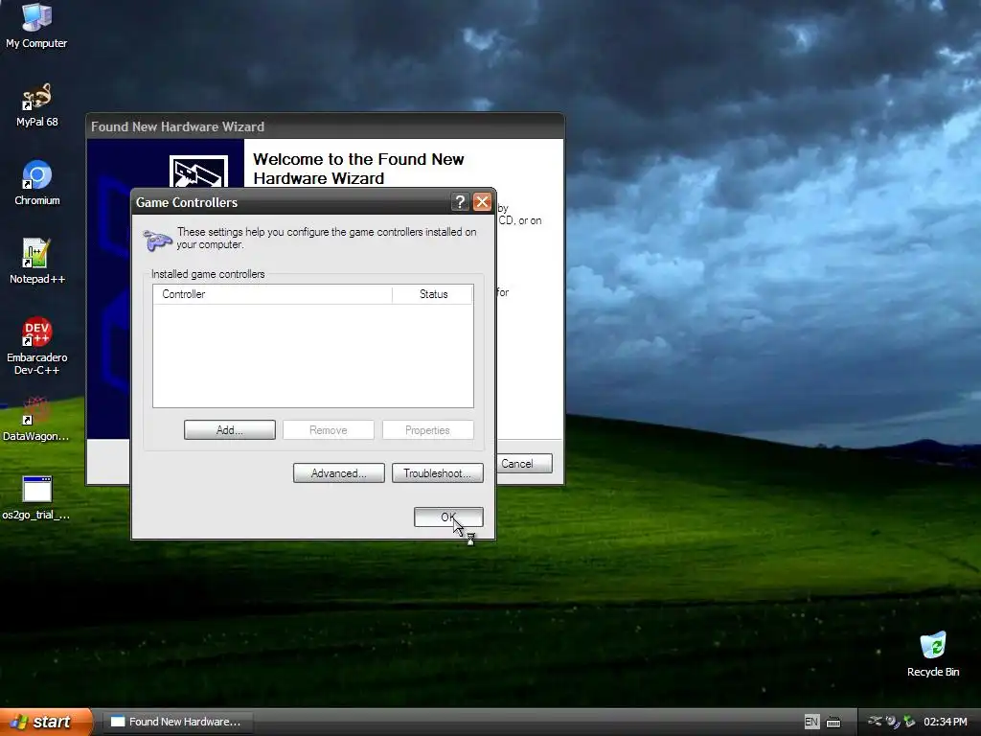Image resolution: width=981 pixels, height=736 pixels.
Task: Click the speaker-like tray icon
Action: tap(892, 722)
